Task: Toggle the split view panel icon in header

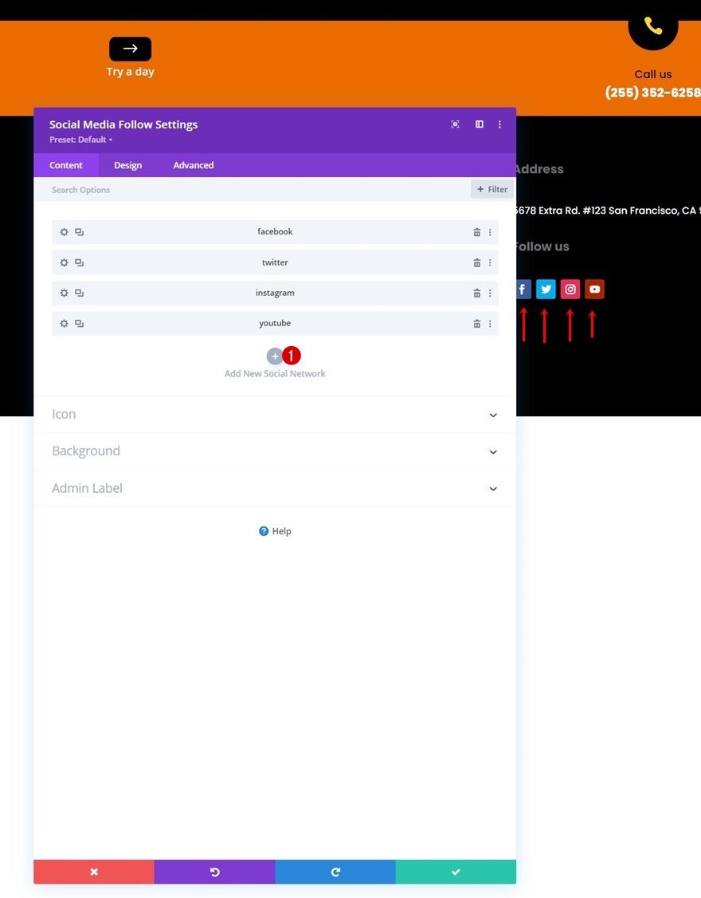Action: tap(480, 124)
